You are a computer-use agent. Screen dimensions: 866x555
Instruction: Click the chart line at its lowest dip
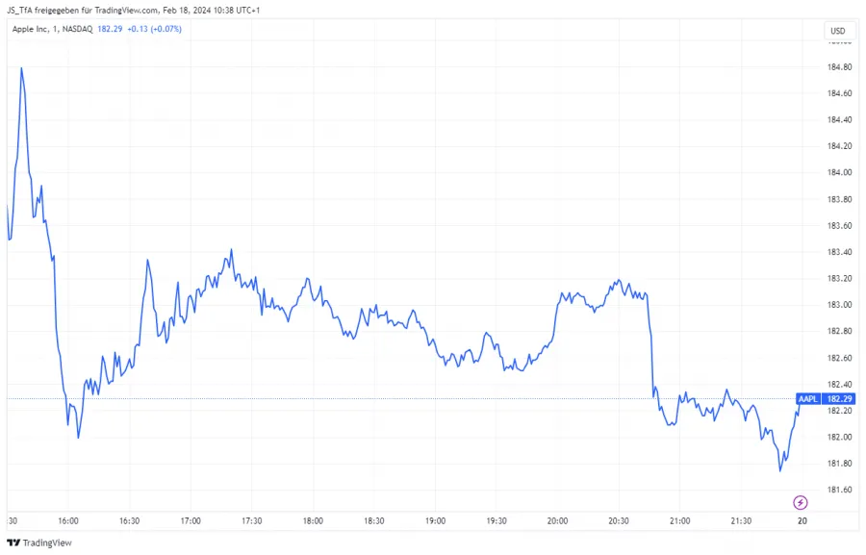coord(780,471)
